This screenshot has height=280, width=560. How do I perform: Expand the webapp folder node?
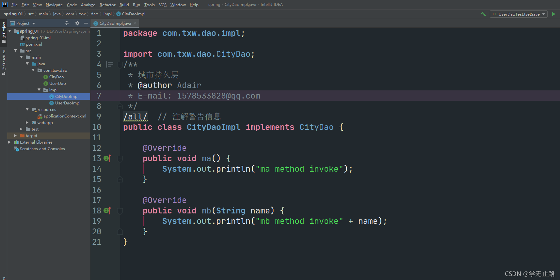(27, 122)
